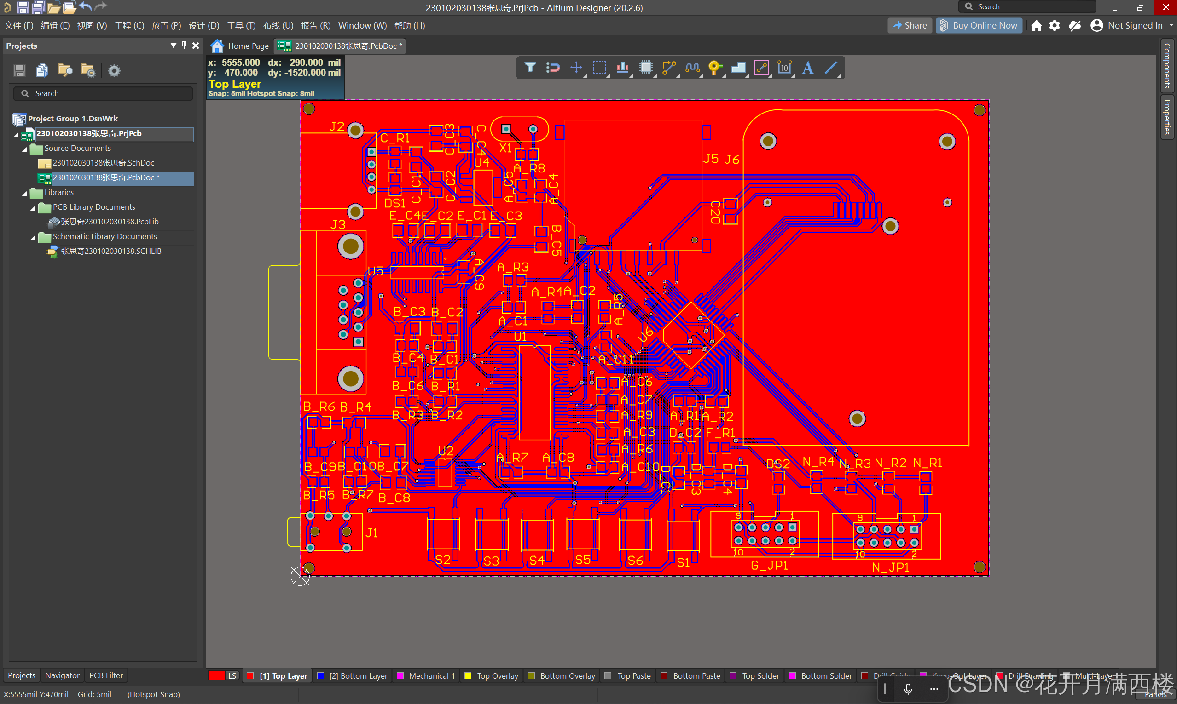
Task: Pick the Place String text tool
Action: coord(808,67)
